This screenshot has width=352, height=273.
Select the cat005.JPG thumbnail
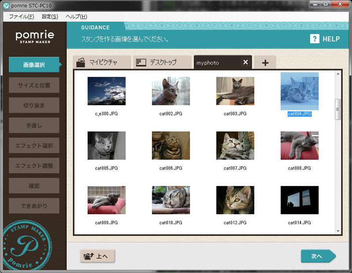[106, 146]
